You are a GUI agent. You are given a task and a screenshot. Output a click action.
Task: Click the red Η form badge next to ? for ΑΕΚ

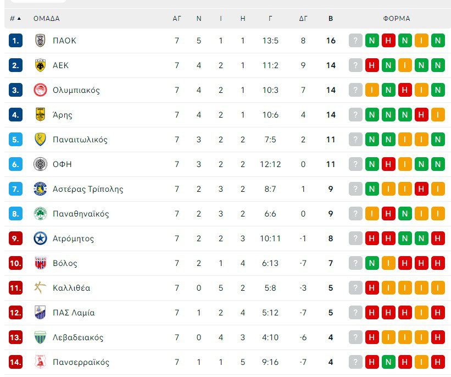click(x=372, y=65)
